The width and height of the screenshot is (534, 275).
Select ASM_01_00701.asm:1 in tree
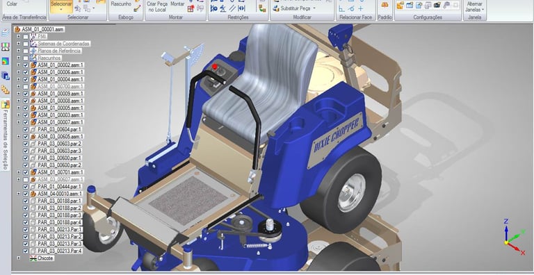[x=60, y=172]
